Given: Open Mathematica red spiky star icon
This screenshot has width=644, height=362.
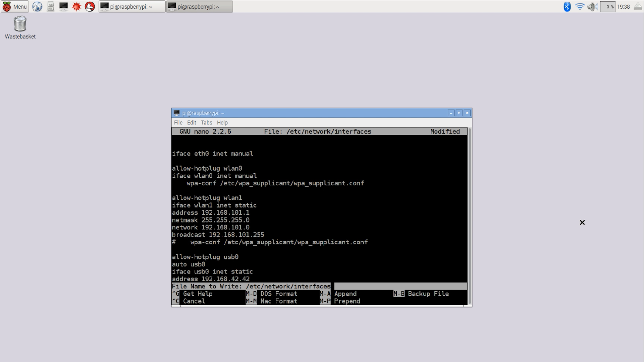Looking at the screenshot, I should (77, 6).
